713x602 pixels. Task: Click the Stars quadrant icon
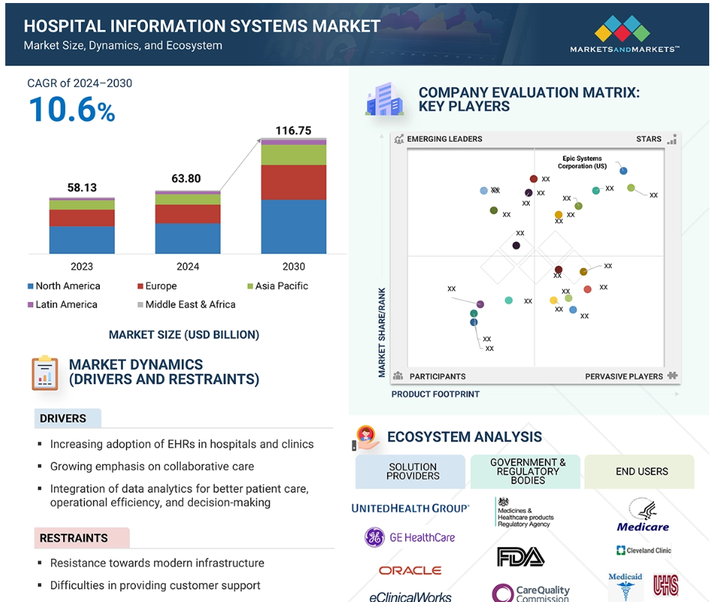pyautogui.click(x=672, y=139)
